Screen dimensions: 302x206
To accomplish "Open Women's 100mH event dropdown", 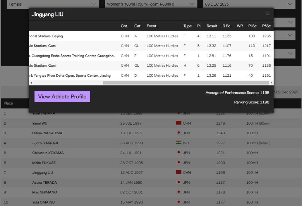I will tap(151, 4).
